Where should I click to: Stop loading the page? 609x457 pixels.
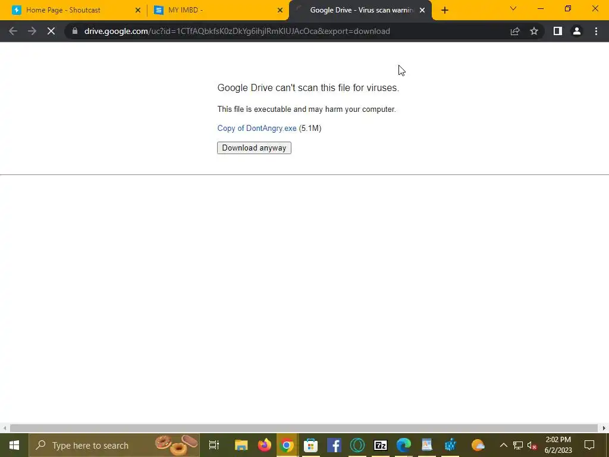click(51, 31)
